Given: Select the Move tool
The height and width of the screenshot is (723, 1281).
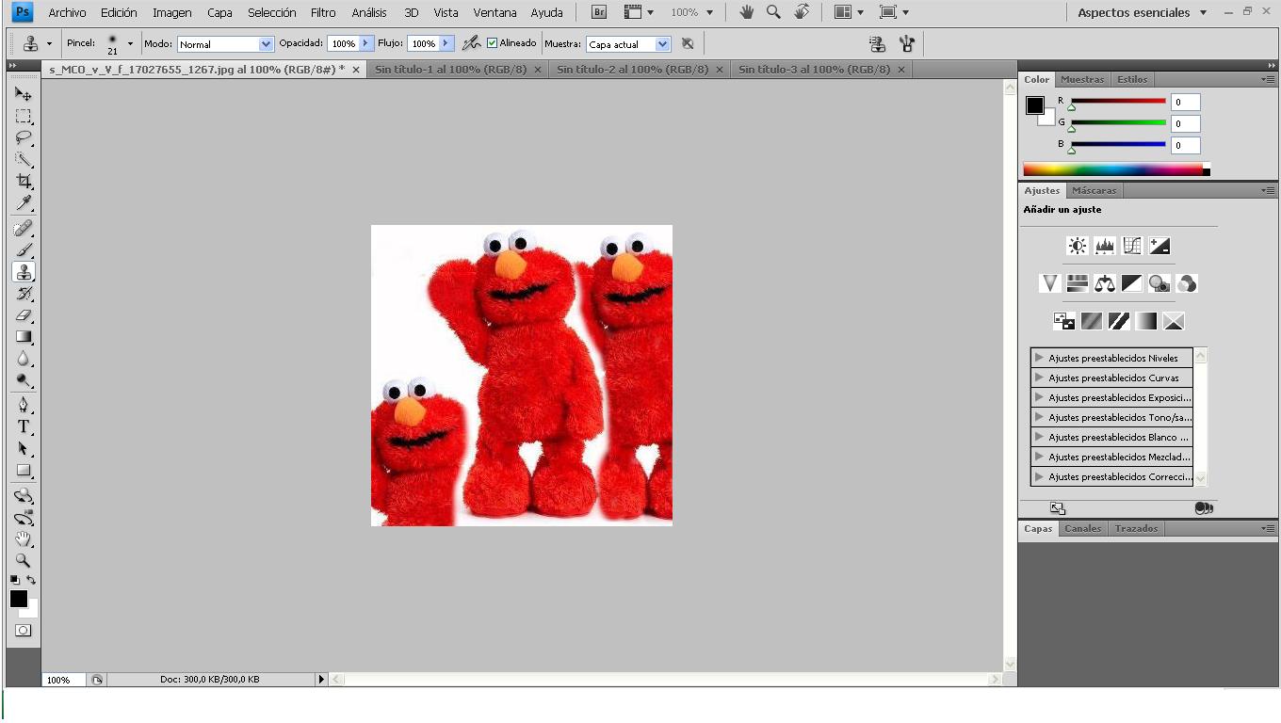Looking at the screenshot, I should tap(24, 94).
